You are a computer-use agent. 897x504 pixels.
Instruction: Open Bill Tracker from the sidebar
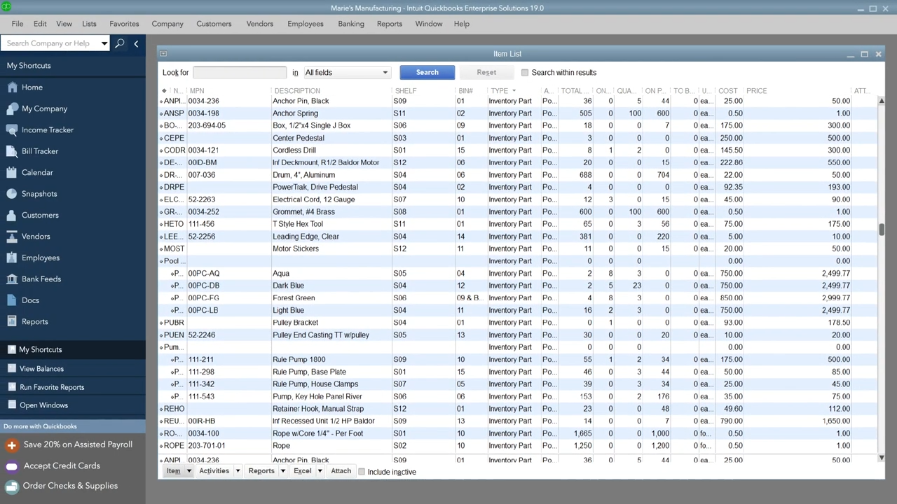point(39,151)
